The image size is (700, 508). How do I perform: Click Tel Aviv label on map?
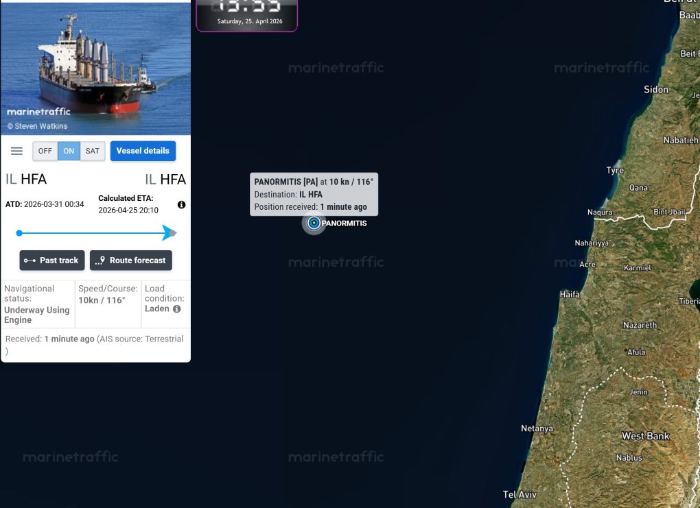520,494
